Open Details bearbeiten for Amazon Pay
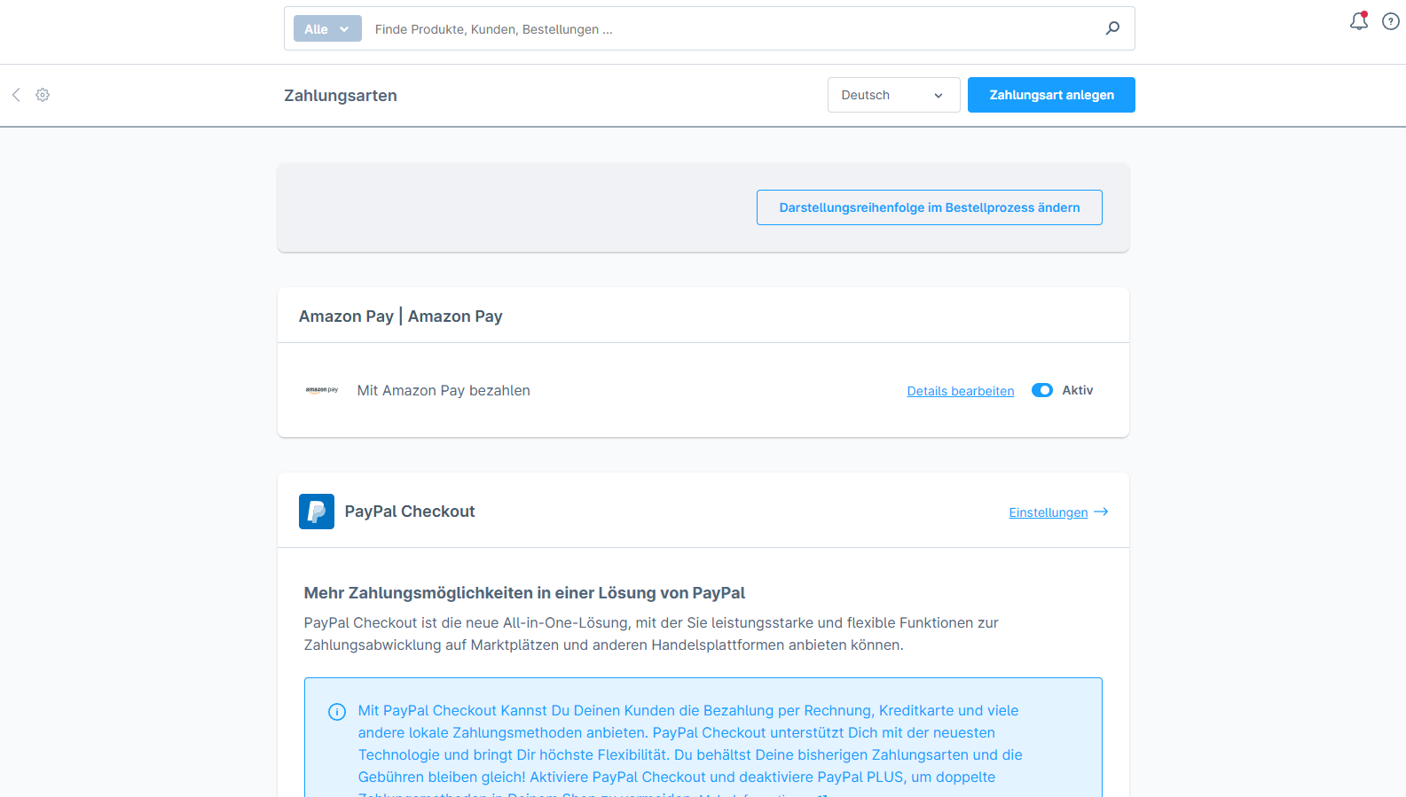This screenshot has height=797, width=1406. pos(960,391)
